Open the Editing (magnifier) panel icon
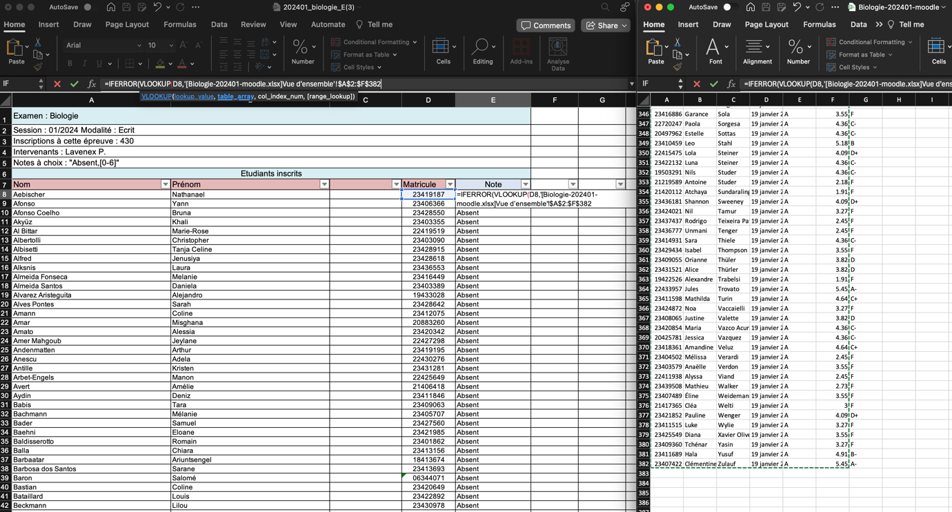Image resolution: width=952 pixels, height=512 pixels. pyautogui.click(x=482, y=45)
